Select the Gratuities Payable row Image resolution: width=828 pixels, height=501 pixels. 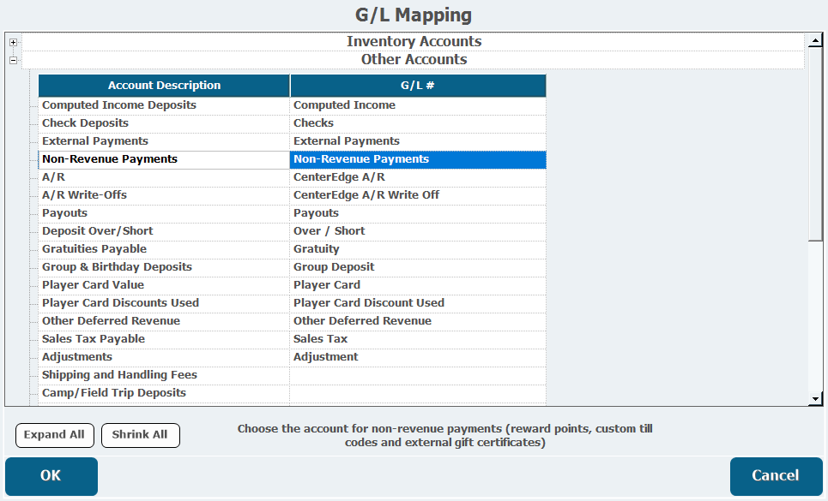(164, 249)
